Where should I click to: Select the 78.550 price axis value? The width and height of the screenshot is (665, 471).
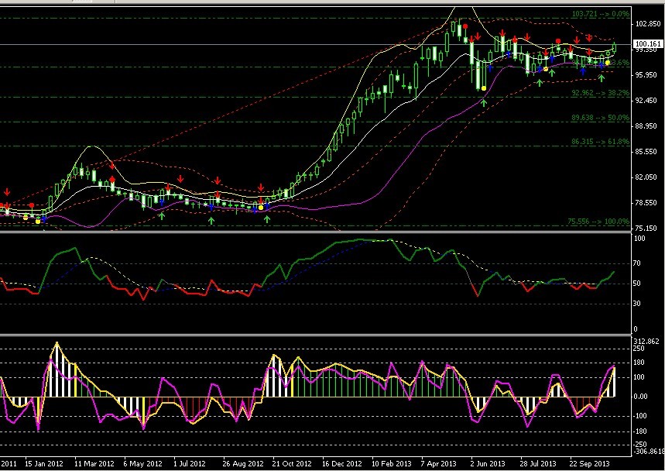point(646,203)
